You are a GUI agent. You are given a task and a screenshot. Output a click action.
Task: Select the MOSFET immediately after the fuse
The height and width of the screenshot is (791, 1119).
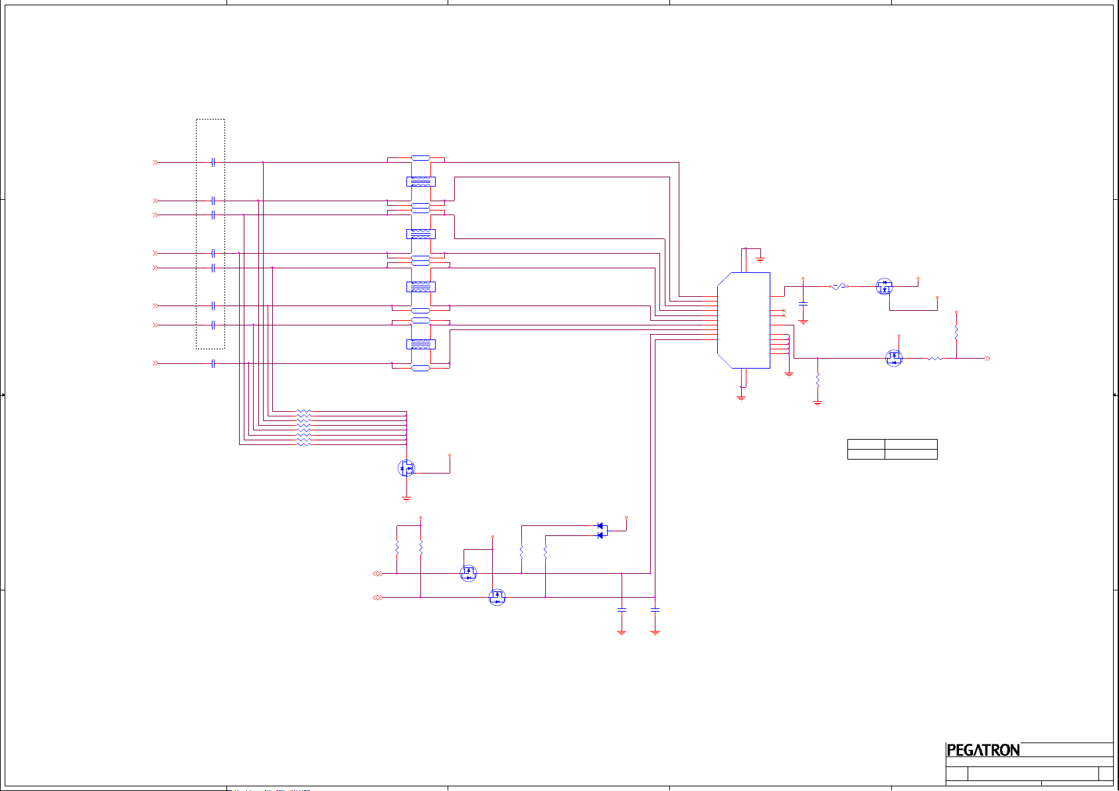pos(885,286)
